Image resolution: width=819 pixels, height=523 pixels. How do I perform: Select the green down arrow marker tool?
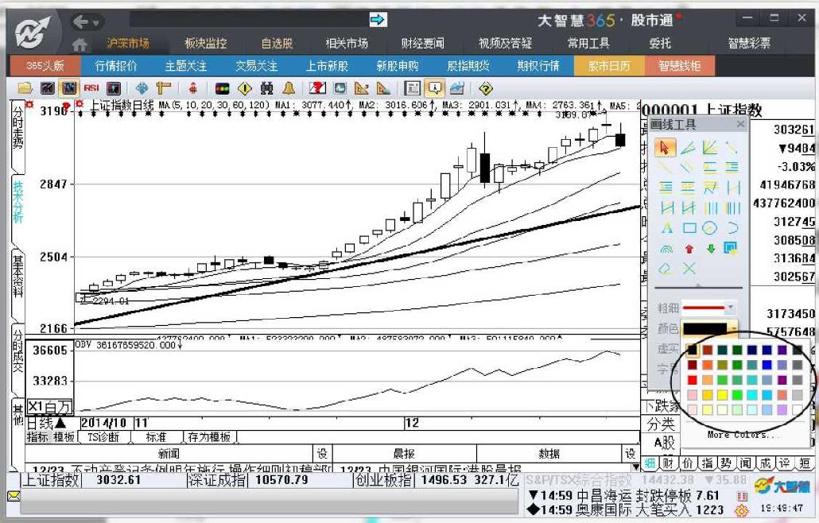710,249
